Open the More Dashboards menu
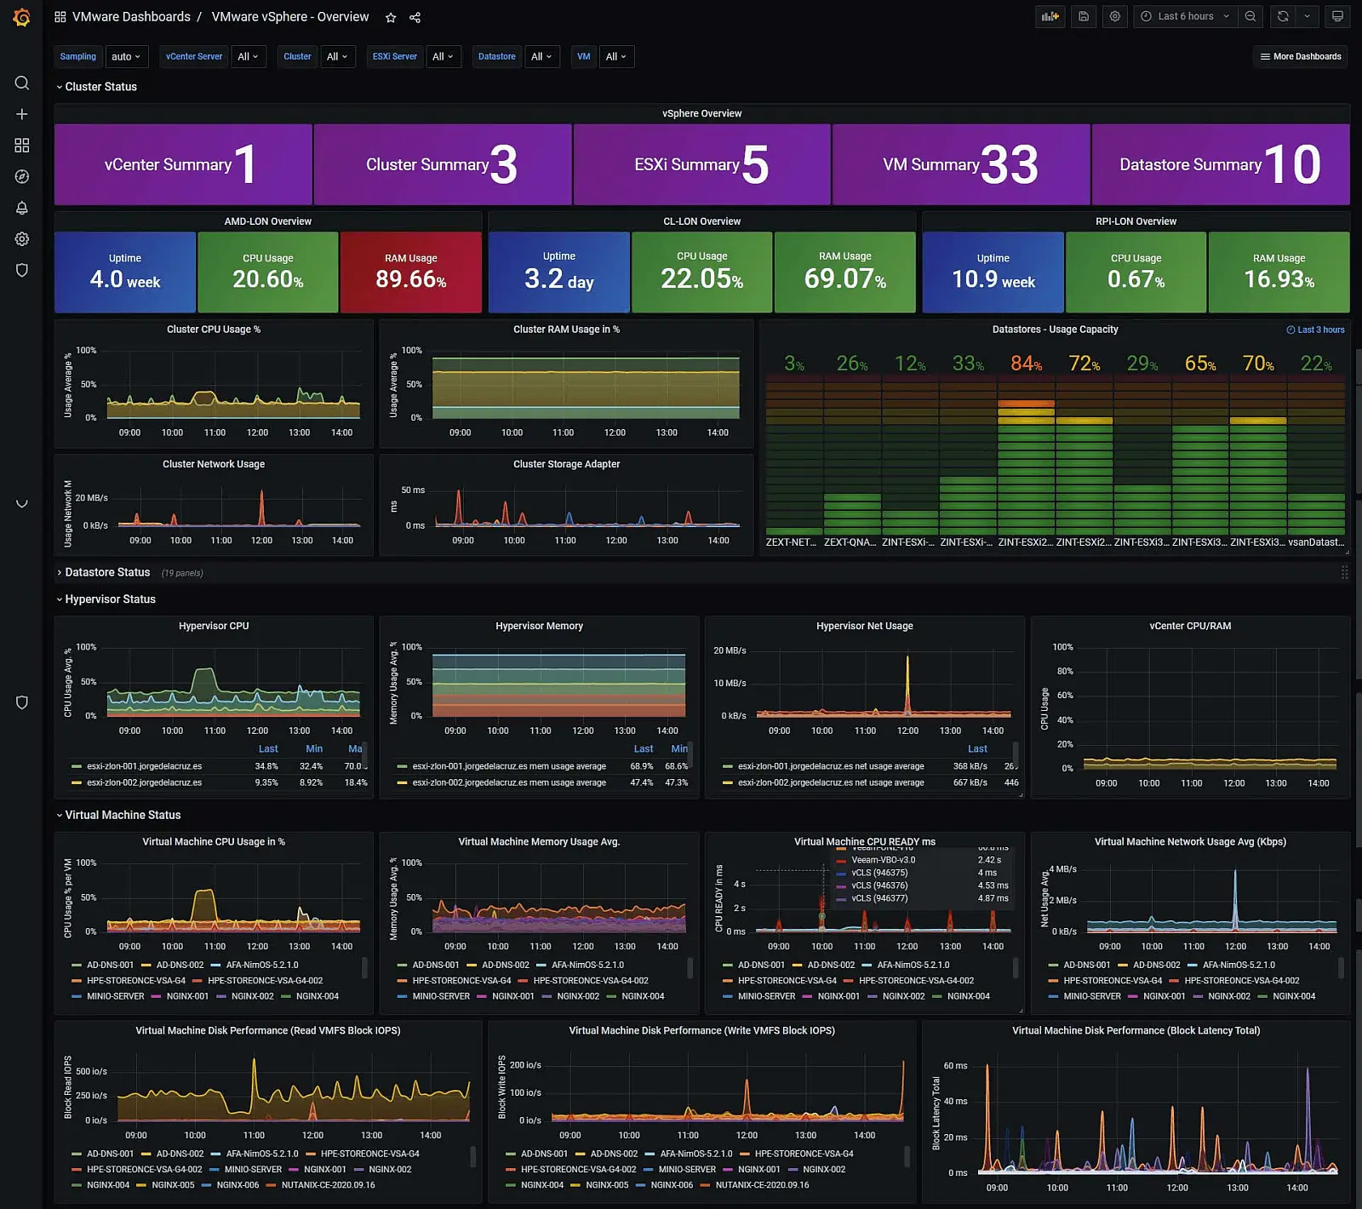The width and height of the screenshot is (1362, 1209). (x=1301, y=57)
